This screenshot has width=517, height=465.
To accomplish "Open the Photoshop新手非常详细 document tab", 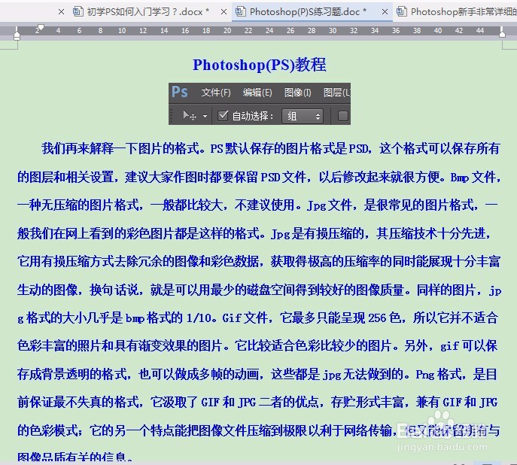I will 456,12.
